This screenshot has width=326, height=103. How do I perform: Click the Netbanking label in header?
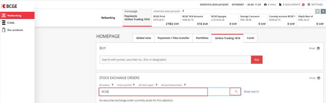(x=108, y=18)
